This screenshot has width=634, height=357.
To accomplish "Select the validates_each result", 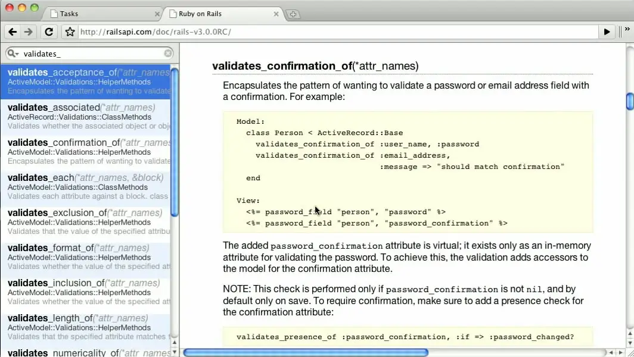I will 85,187.
